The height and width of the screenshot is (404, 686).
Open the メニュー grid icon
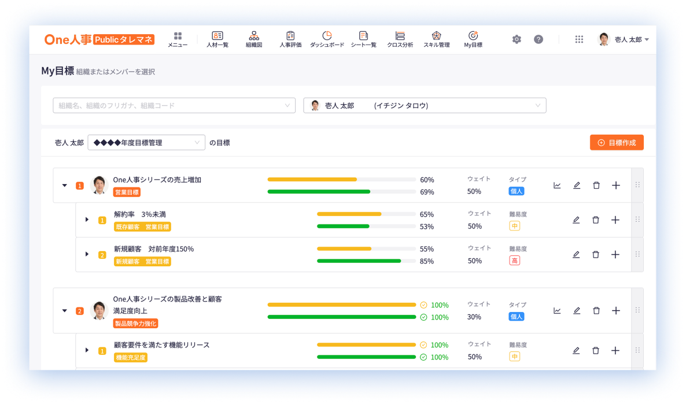[x=178, y=39]
